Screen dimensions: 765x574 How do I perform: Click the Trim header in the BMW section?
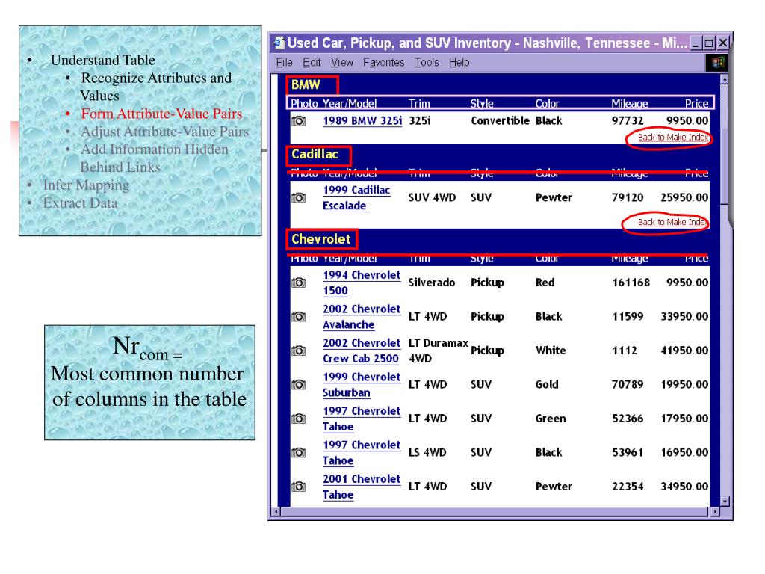click(x=419, y=103)
